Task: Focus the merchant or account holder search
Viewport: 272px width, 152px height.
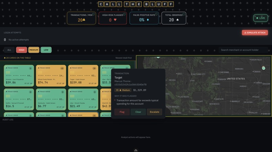Action: [x=243, y=50]
